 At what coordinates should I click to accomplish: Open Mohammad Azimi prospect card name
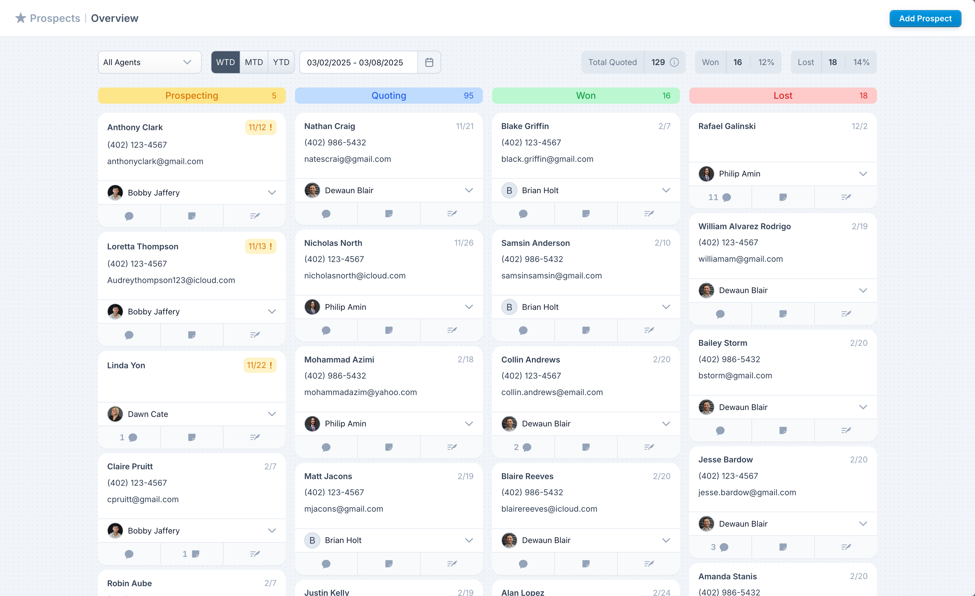click(339, 360)
